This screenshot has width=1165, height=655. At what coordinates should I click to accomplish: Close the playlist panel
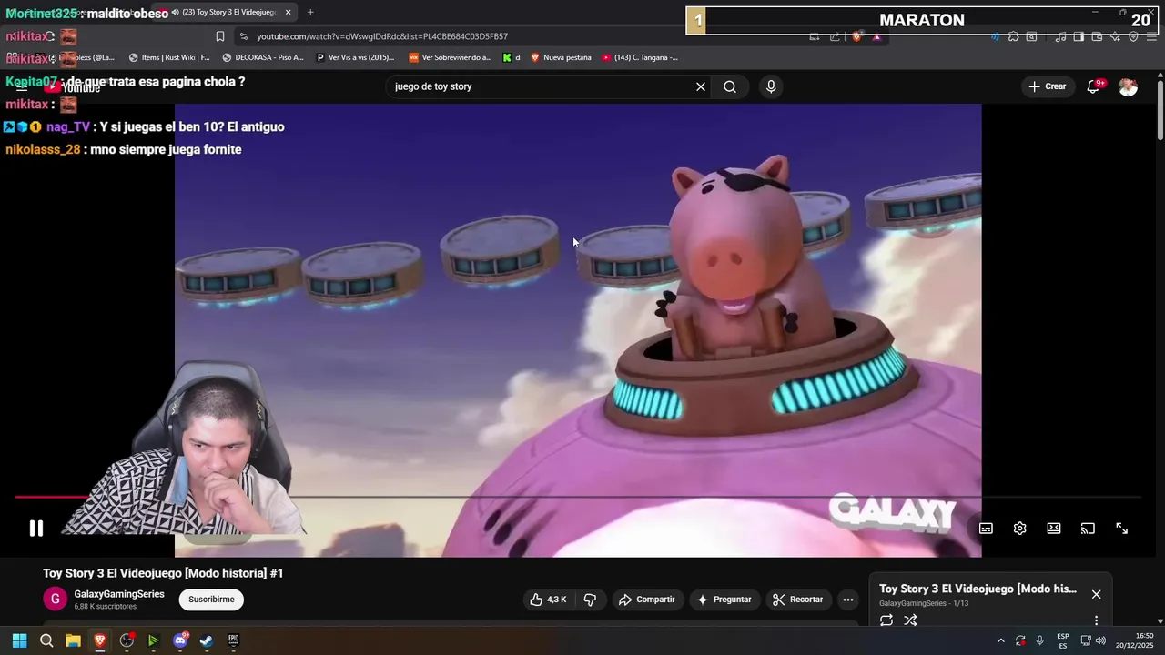tap(1096, 594)
